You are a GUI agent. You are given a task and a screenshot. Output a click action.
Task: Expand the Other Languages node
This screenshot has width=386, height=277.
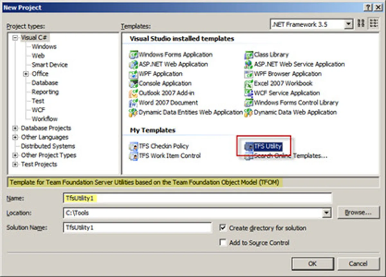point(15,137)
